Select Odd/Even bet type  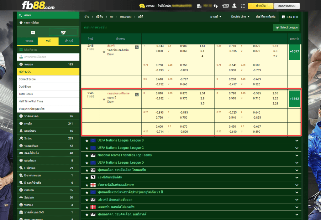pyautogui.click(x=48, y=86)
